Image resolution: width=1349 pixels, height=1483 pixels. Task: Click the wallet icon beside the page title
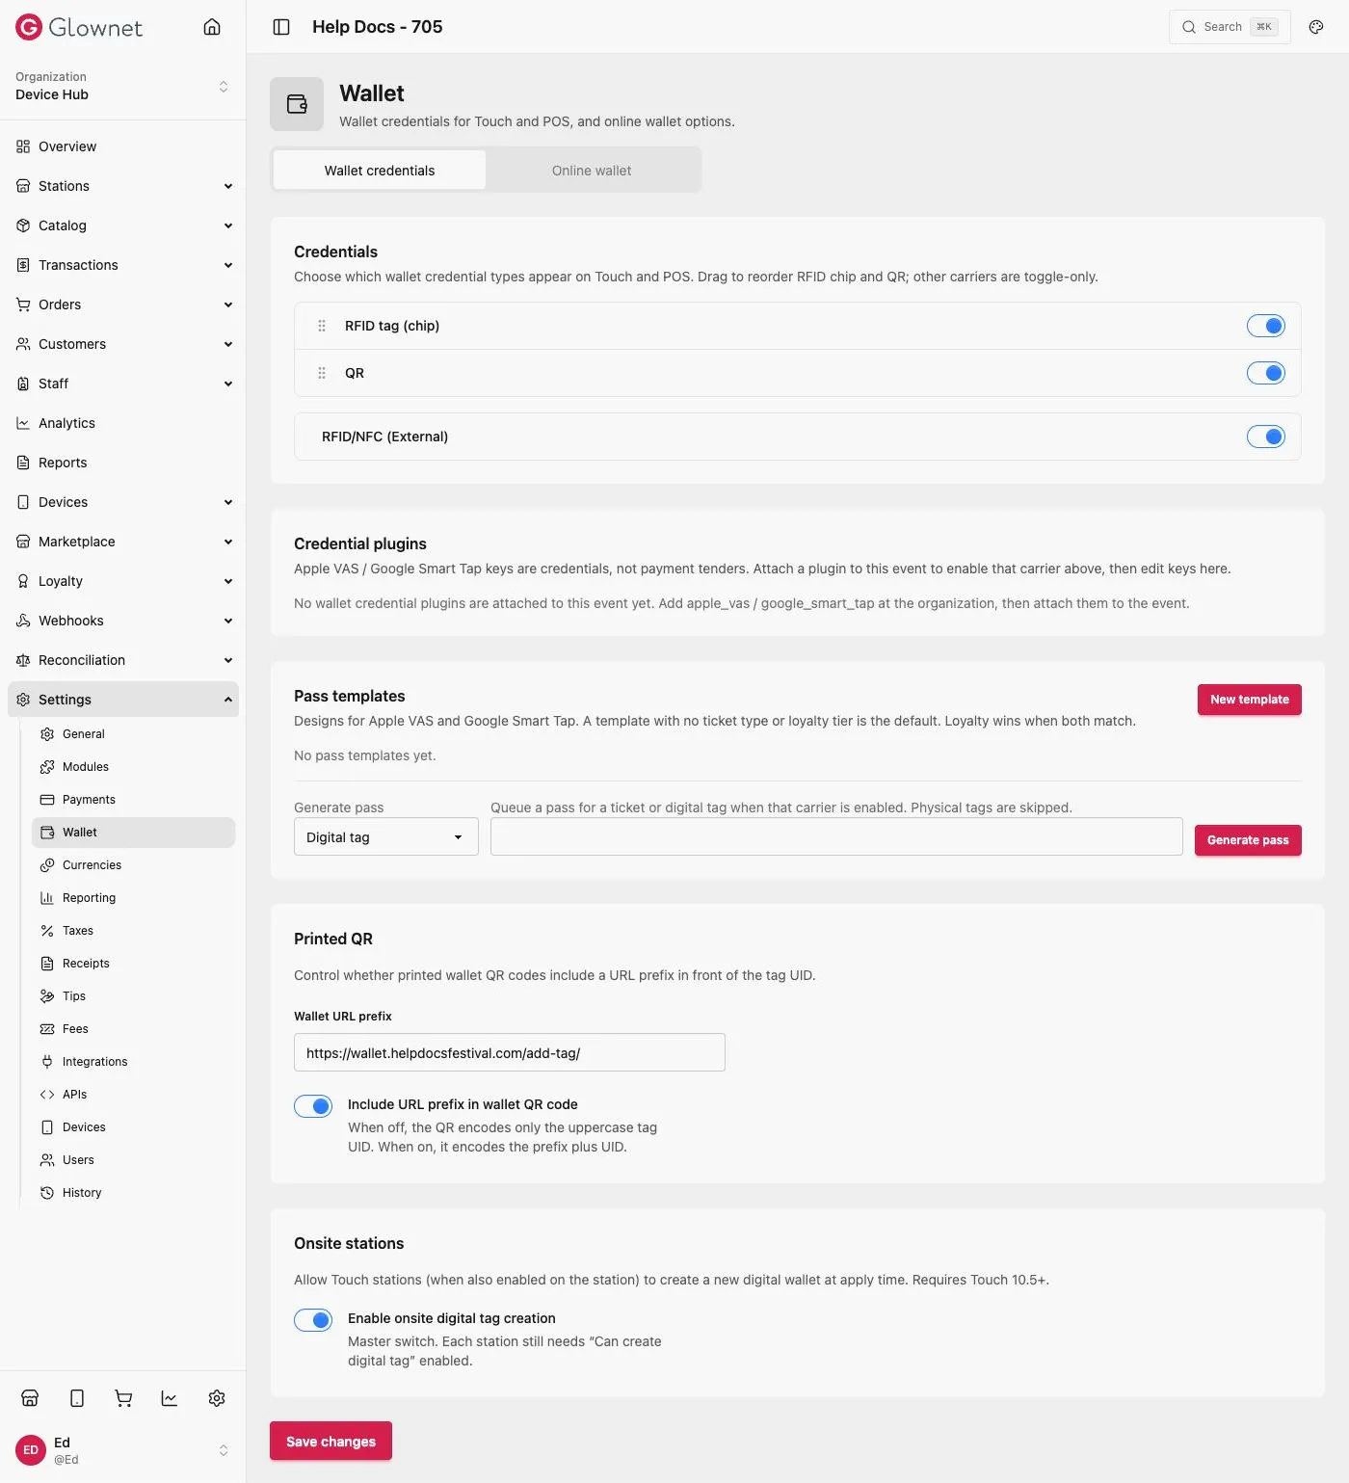(297, 104)
